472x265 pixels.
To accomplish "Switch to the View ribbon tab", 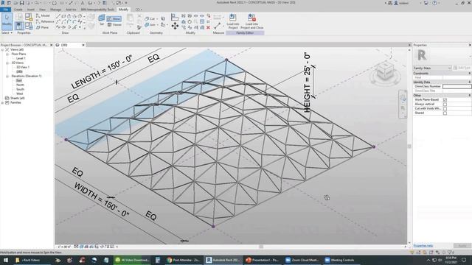I will pyautogui.click(x=42, y=10).
